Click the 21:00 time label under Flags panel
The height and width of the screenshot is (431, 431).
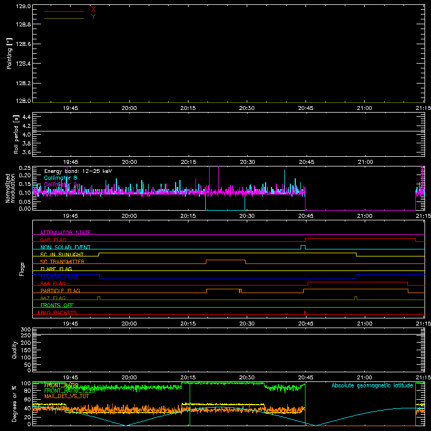(365, 324)
